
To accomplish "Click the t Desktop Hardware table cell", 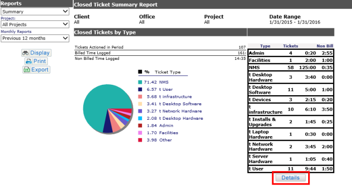I will (x=260, y=77).
